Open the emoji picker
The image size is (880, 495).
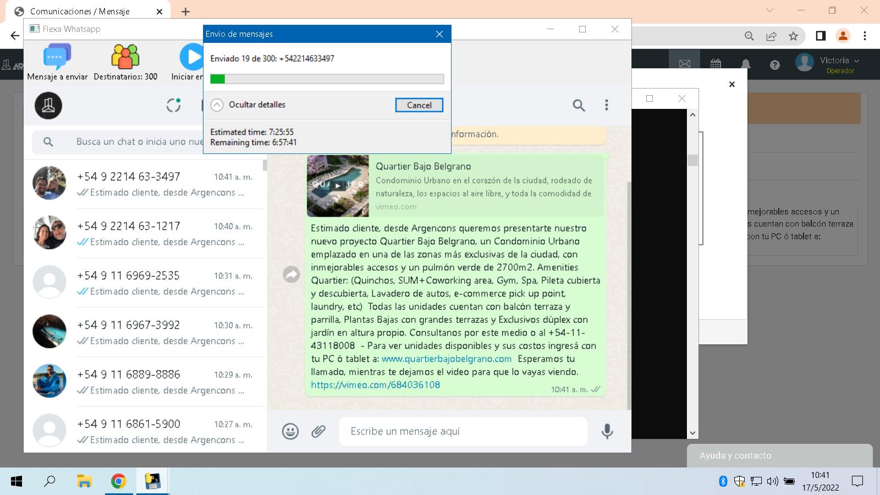tap(290, 431)
